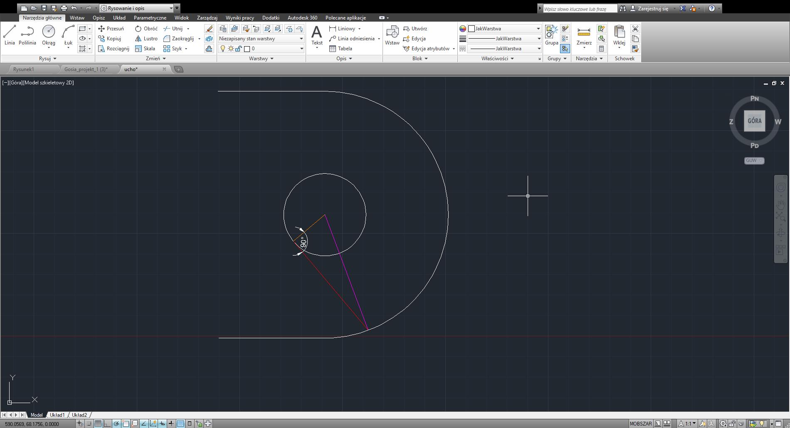The width and height of the screenshot is (790, 428).
Task: Click the GÓRA face of the ViewCube
Action: click(x=754, y=121)
